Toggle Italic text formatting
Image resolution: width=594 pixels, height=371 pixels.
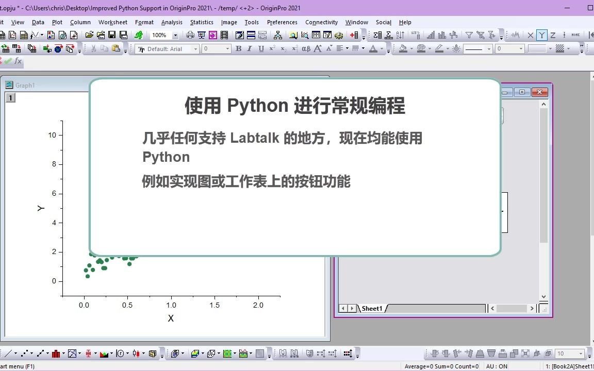pos(249,48)
